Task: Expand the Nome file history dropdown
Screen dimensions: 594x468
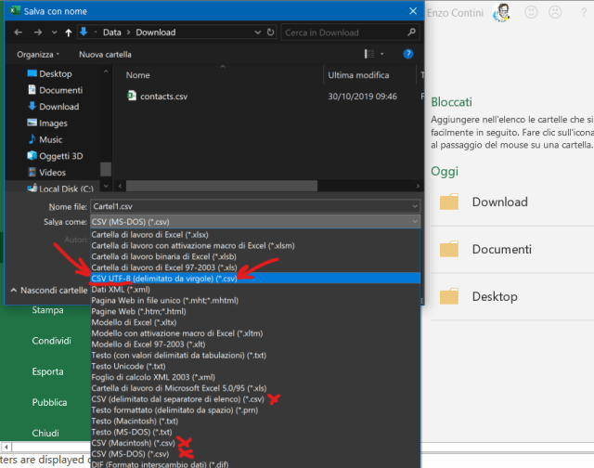Action: point(413,206)
